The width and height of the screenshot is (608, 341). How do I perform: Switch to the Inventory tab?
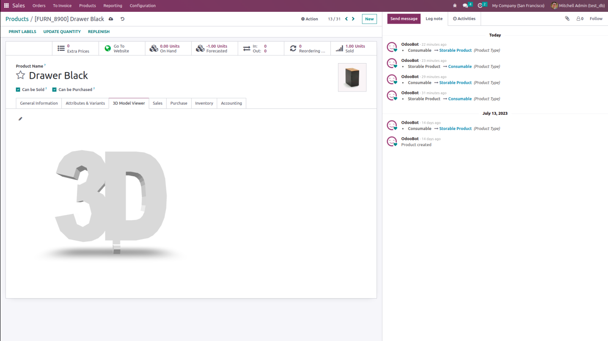tap(204, 103)
